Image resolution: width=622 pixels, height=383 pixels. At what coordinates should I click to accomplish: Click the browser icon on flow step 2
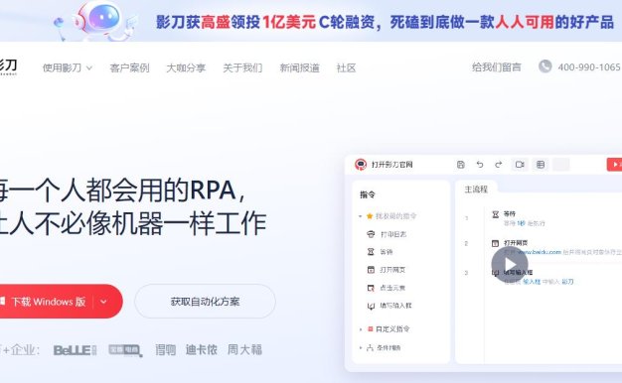click(x=495, y=243)
